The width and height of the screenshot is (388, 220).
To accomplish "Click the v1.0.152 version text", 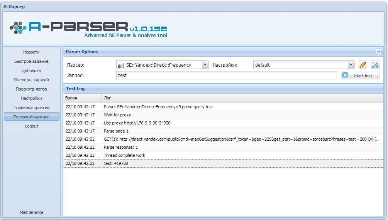I will [x=149, y=29].
